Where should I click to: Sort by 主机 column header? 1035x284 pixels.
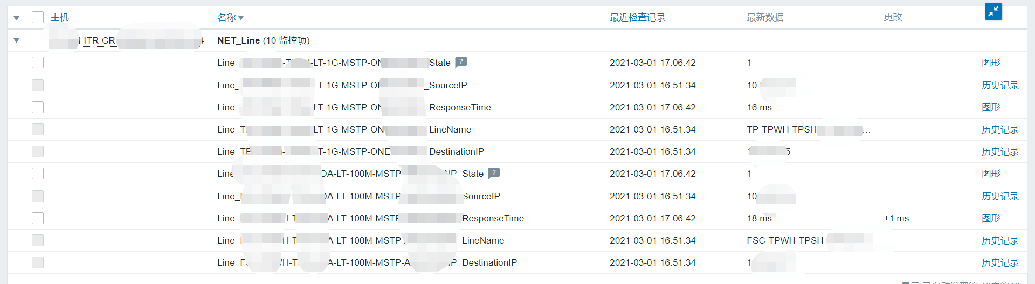pyautogui.click(x=59, y=17)
